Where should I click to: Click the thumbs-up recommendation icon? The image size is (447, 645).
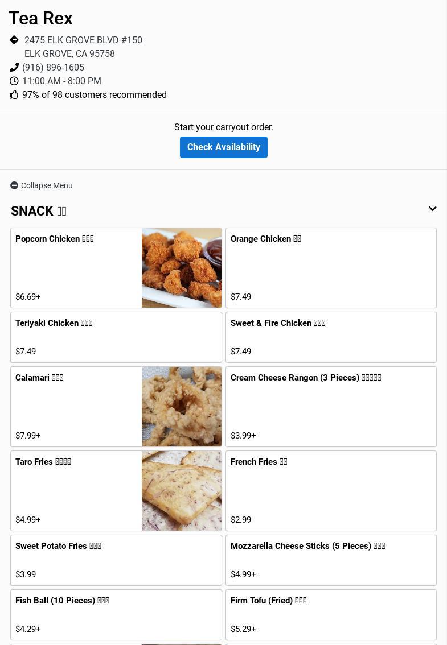14,94
